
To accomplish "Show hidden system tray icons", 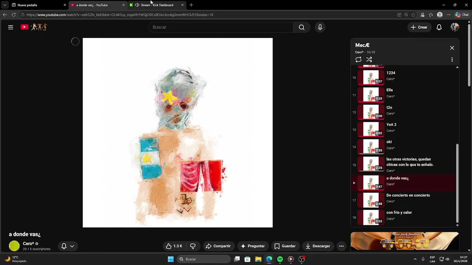I will [415, 259].
